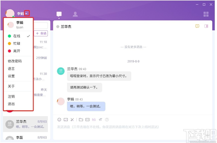Change message font size
The image size is (217, 143).
100,120
